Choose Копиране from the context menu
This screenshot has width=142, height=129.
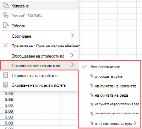click(x=39, y=6)
